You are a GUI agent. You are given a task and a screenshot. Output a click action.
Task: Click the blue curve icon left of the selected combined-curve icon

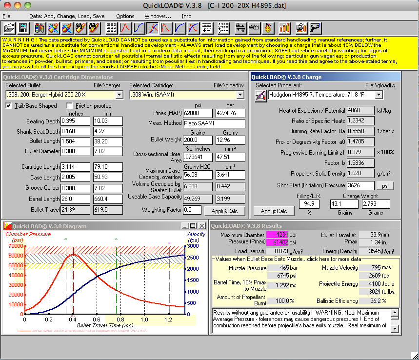coord(139,28)
